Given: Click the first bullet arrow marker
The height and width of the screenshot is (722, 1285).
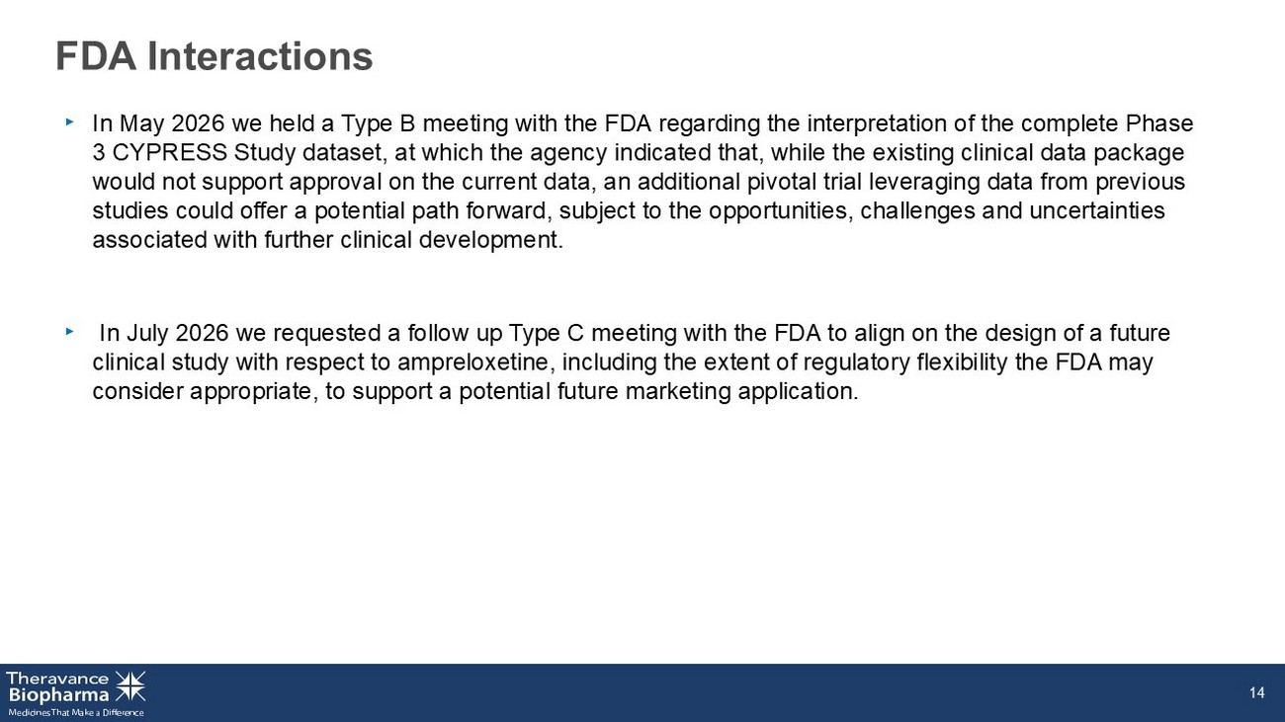Looking at the screenshot, I should point(69,122).
